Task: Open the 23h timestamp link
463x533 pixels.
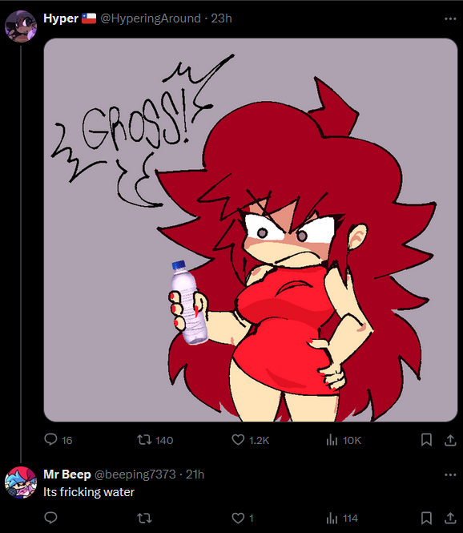Action: tap(221, 18)
